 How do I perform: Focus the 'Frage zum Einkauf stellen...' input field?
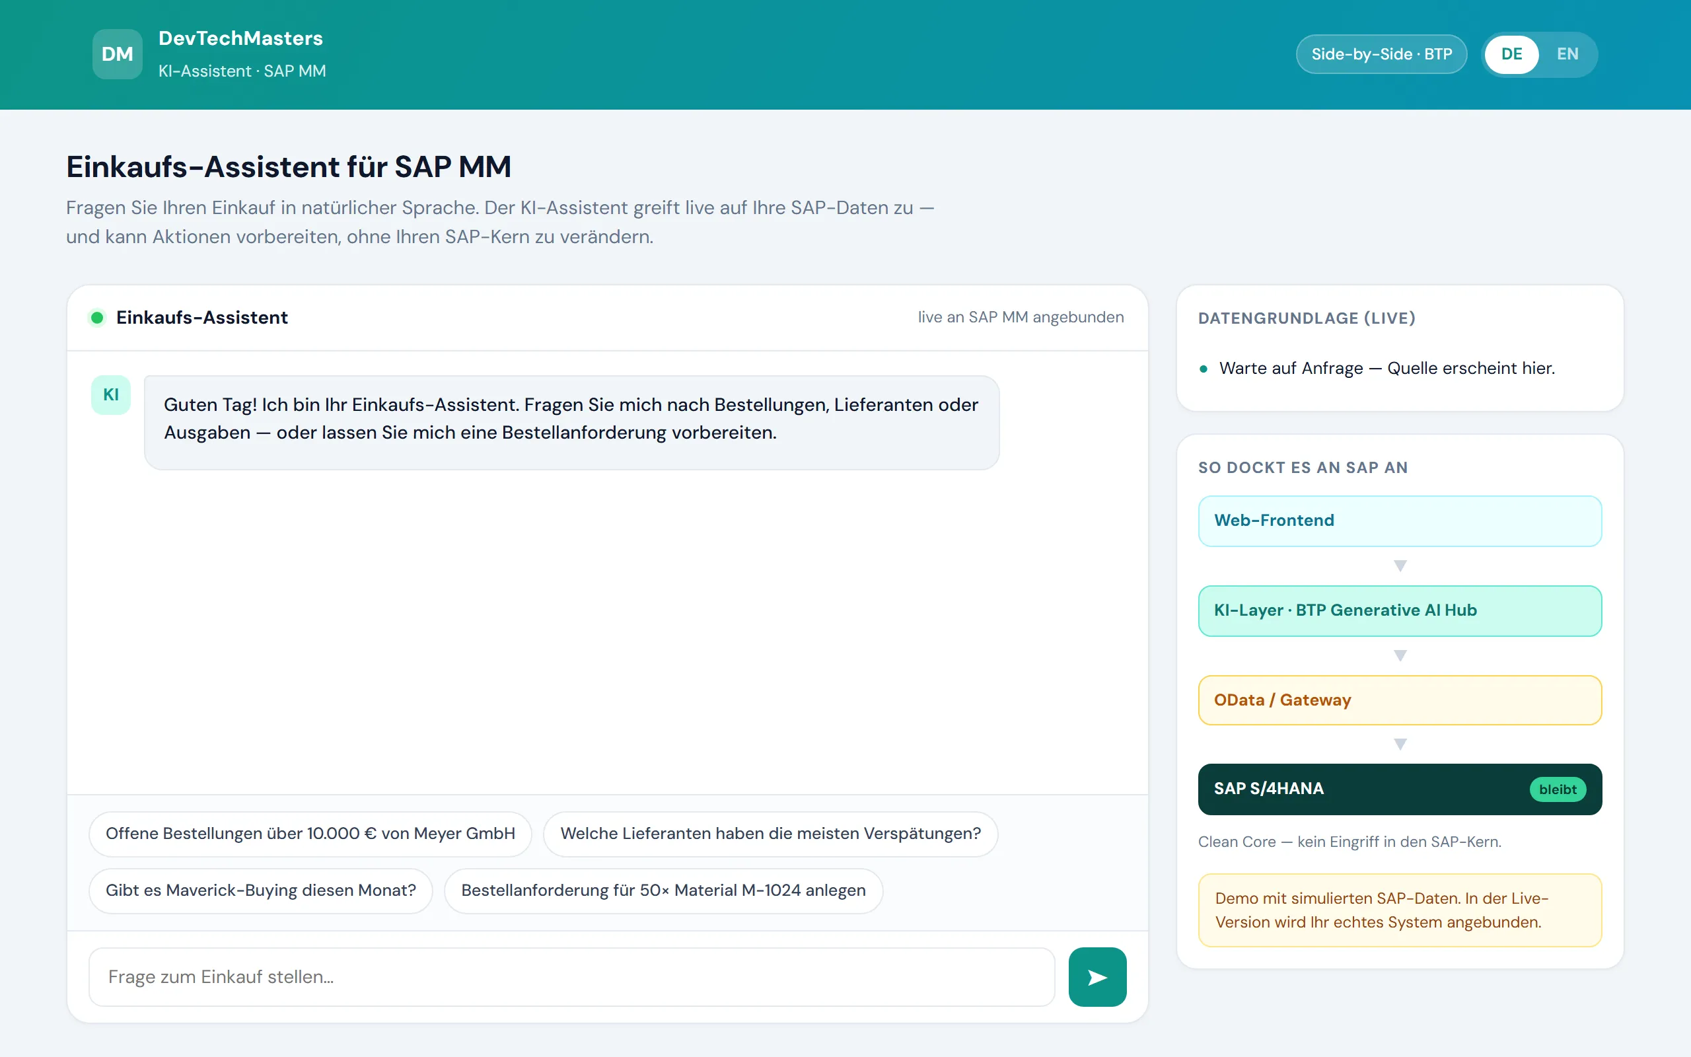[571, 976]
